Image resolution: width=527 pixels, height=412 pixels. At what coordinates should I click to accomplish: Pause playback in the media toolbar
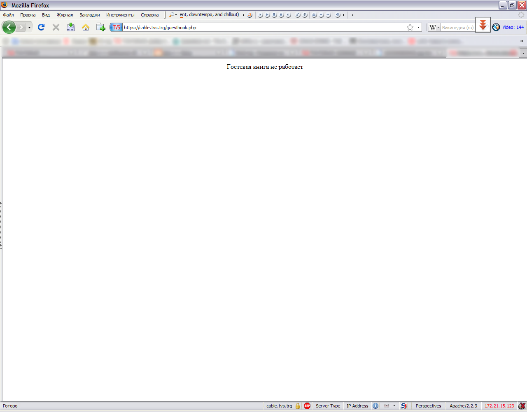pyautogui.click(x=274, y=15)
